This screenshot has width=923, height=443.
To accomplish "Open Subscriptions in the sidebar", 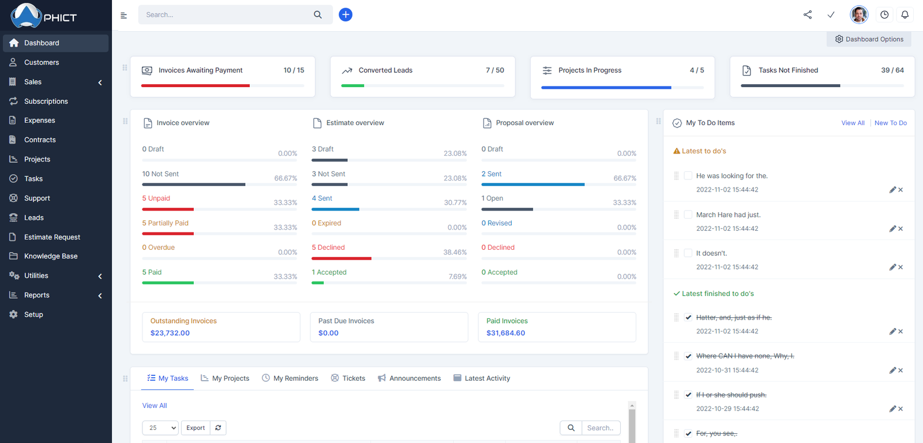I will click(55, 101).
